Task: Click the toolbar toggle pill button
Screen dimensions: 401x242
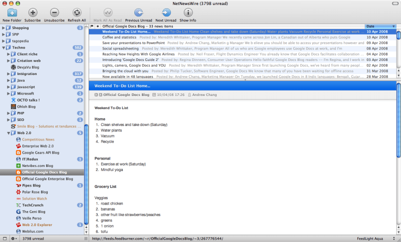Action: pyautogui.click(x=395, y=3)
